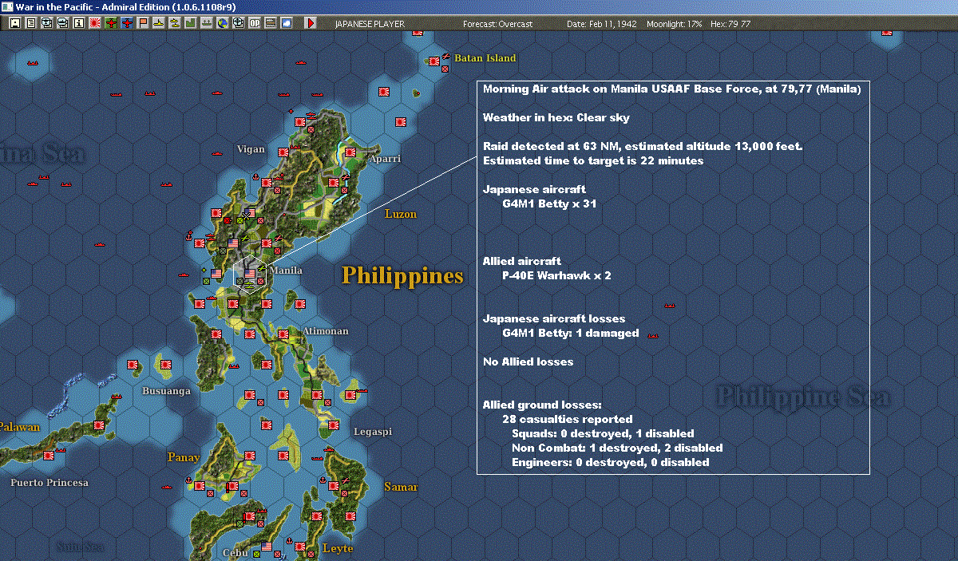Screen dimensions: 958x561
Task: Click the single yellow ship toolbar icon
Action: pos(158,23)
